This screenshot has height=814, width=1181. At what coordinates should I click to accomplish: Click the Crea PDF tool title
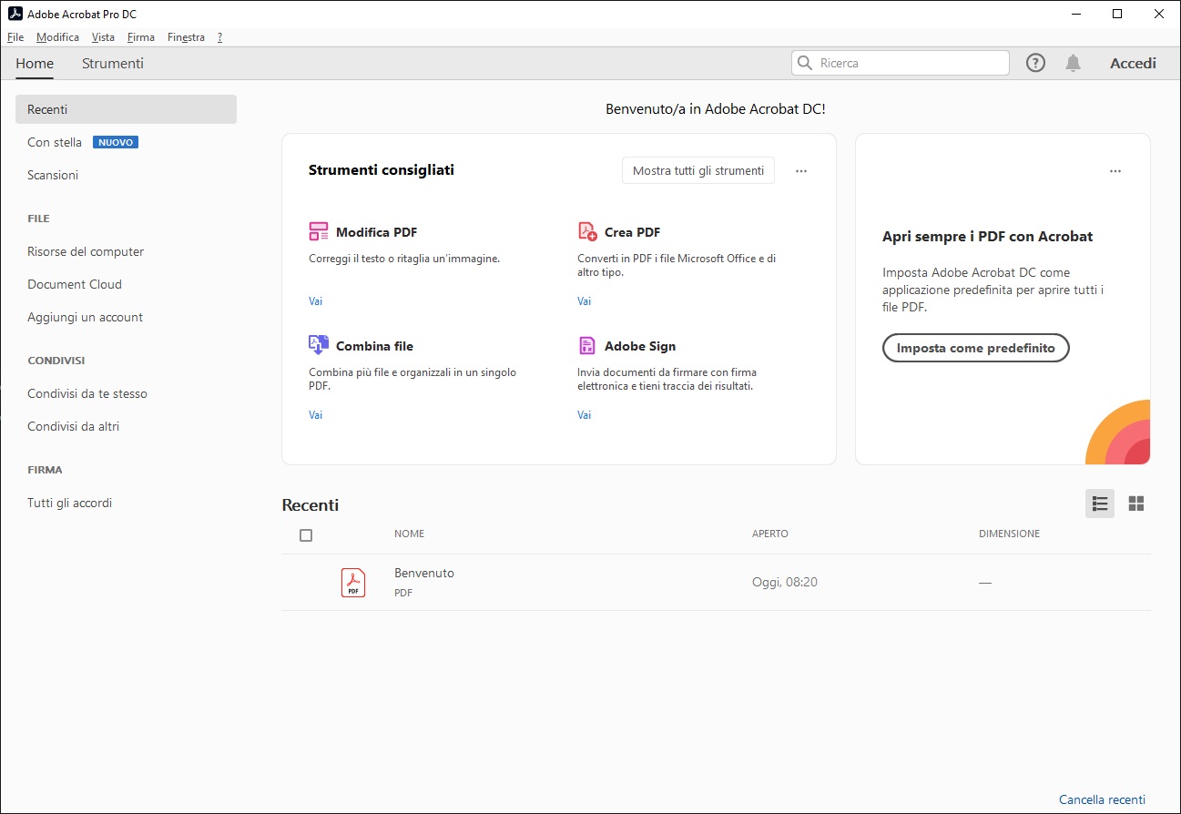point(632,232)
